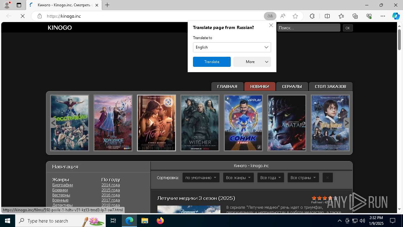Stop page loading with X button
Viewport: 403px width, 227px height.
coord(23,16)
